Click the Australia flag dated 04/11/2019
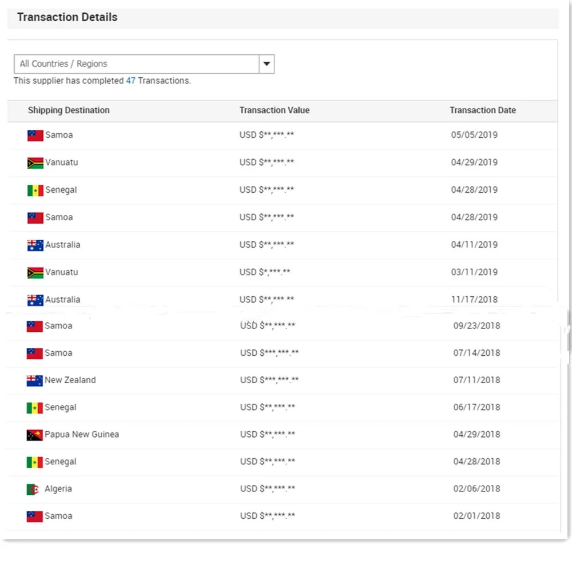 pyautogui.click(x=35, y=245)
